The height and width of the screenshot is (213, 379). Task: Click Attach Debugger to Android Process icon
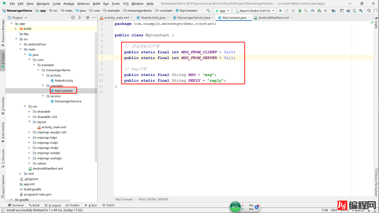[x=319, y=11]
